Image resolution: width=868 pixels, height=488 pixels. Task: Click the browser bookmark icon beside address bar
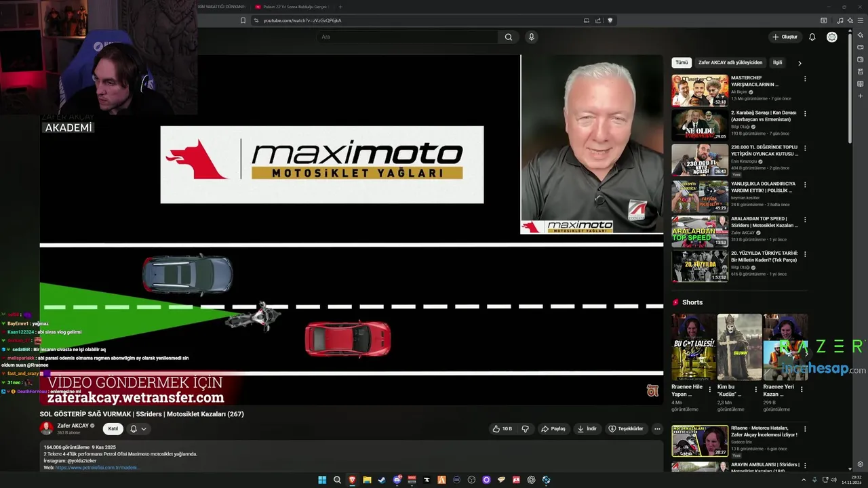[243, 20]
